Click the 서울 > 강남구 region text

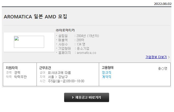pyautogui.click(x=58, y=77)
